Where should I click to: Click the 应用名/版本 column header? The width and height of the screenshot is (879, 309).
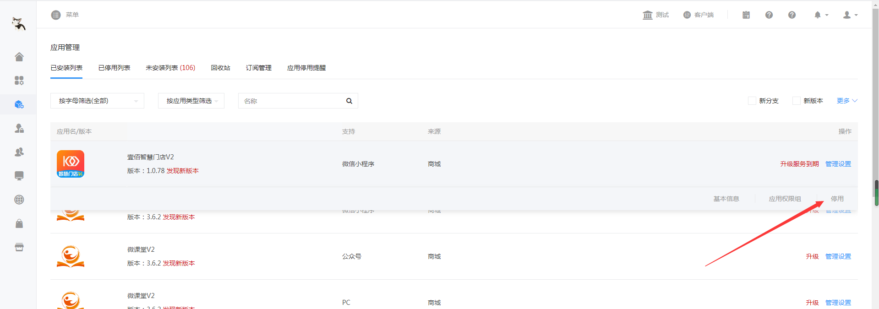click(x=74, y=131)
